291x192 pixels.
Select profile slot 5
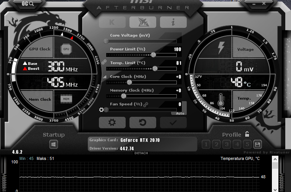(247, 144)
